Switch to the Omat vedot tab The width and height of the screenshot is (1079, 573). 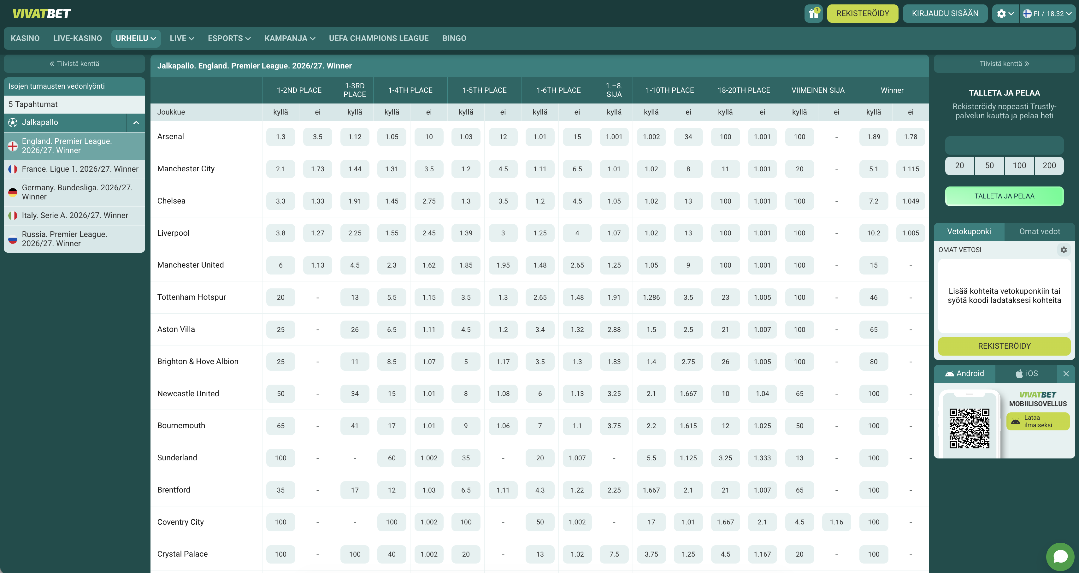click(x=1039, y=232)
